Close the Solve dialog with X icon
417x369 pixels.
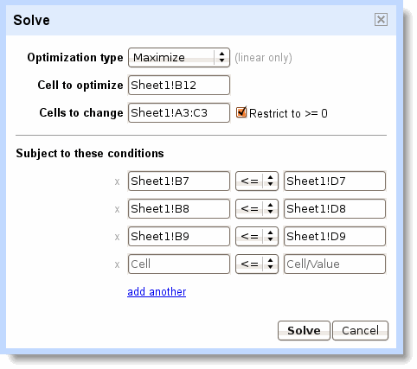(x=381, y=20)
